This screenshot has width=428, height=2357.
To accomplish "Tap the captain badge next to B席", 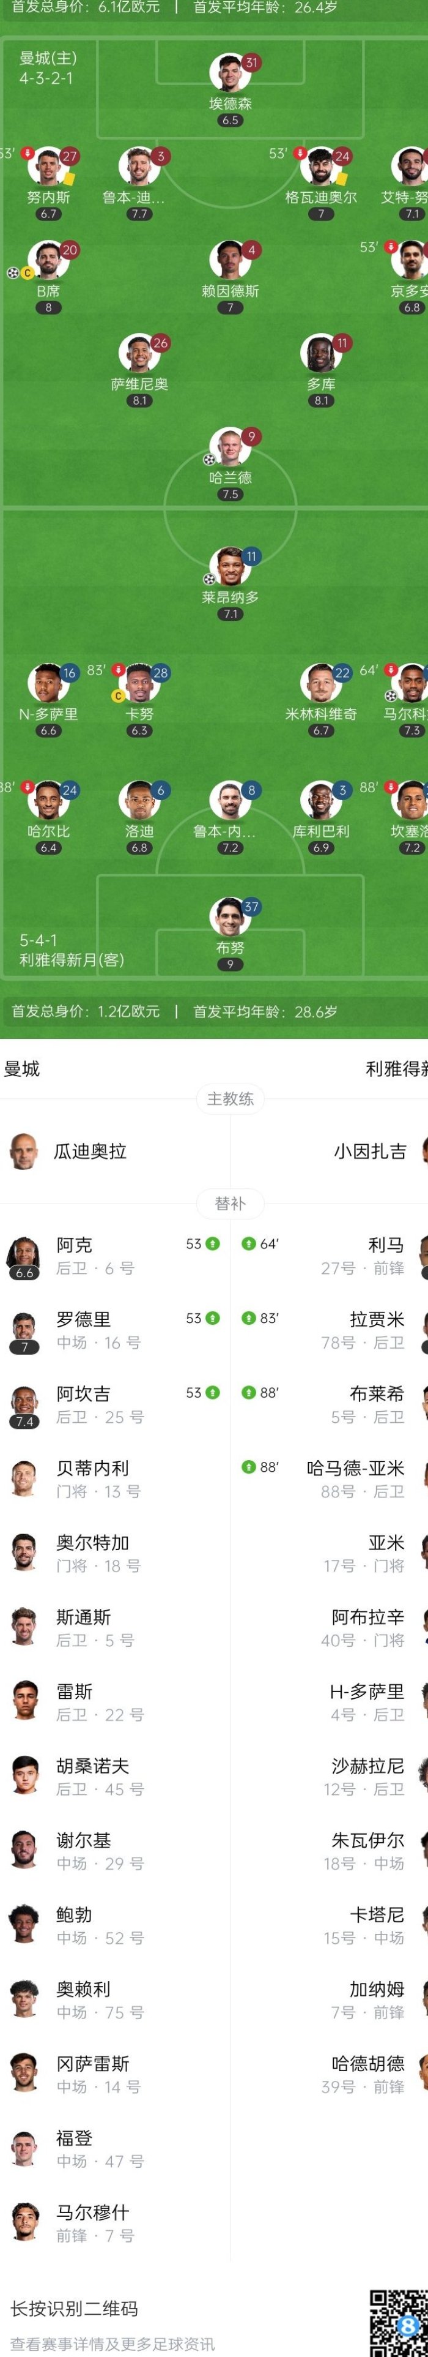I will tap(26, 272).
